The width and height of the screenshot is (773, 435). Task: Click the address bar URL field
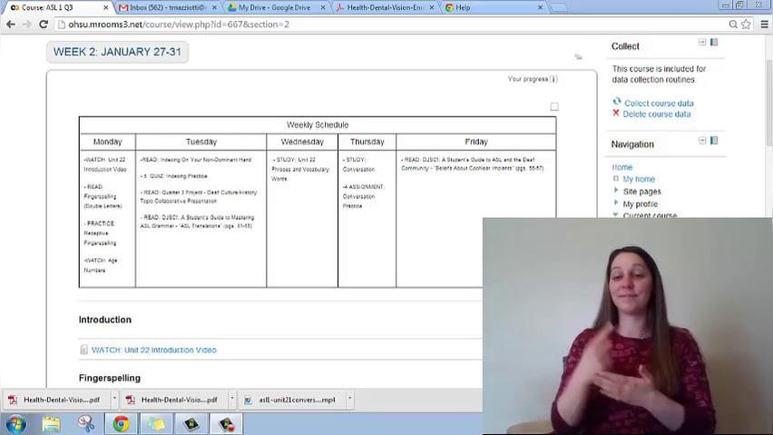pos(389,25)
